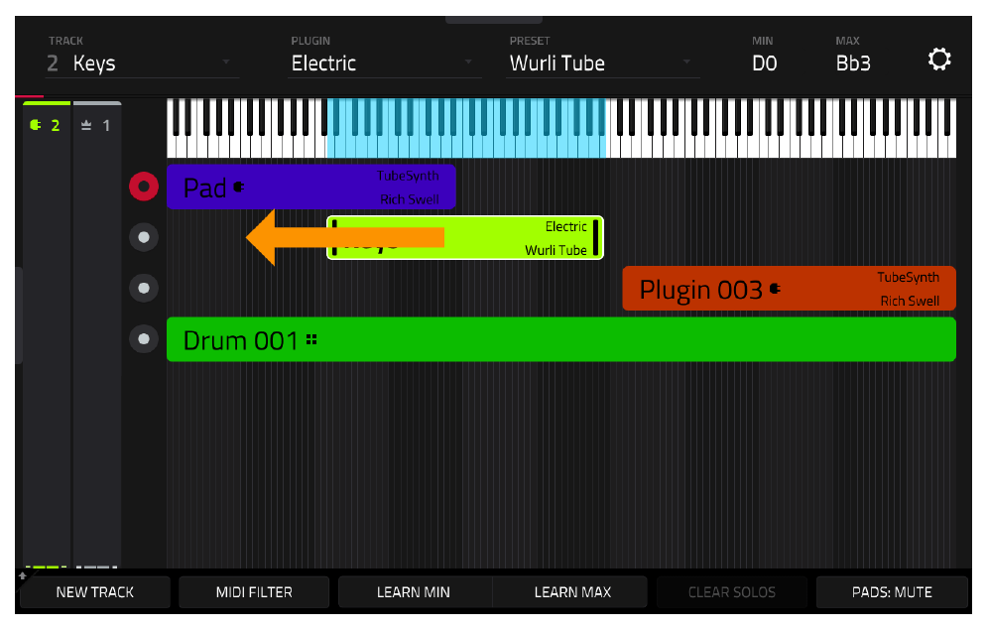This screenshot has width=988, height=631.
Task: Select the orange Plugin 003 track block
Action: 789,288
